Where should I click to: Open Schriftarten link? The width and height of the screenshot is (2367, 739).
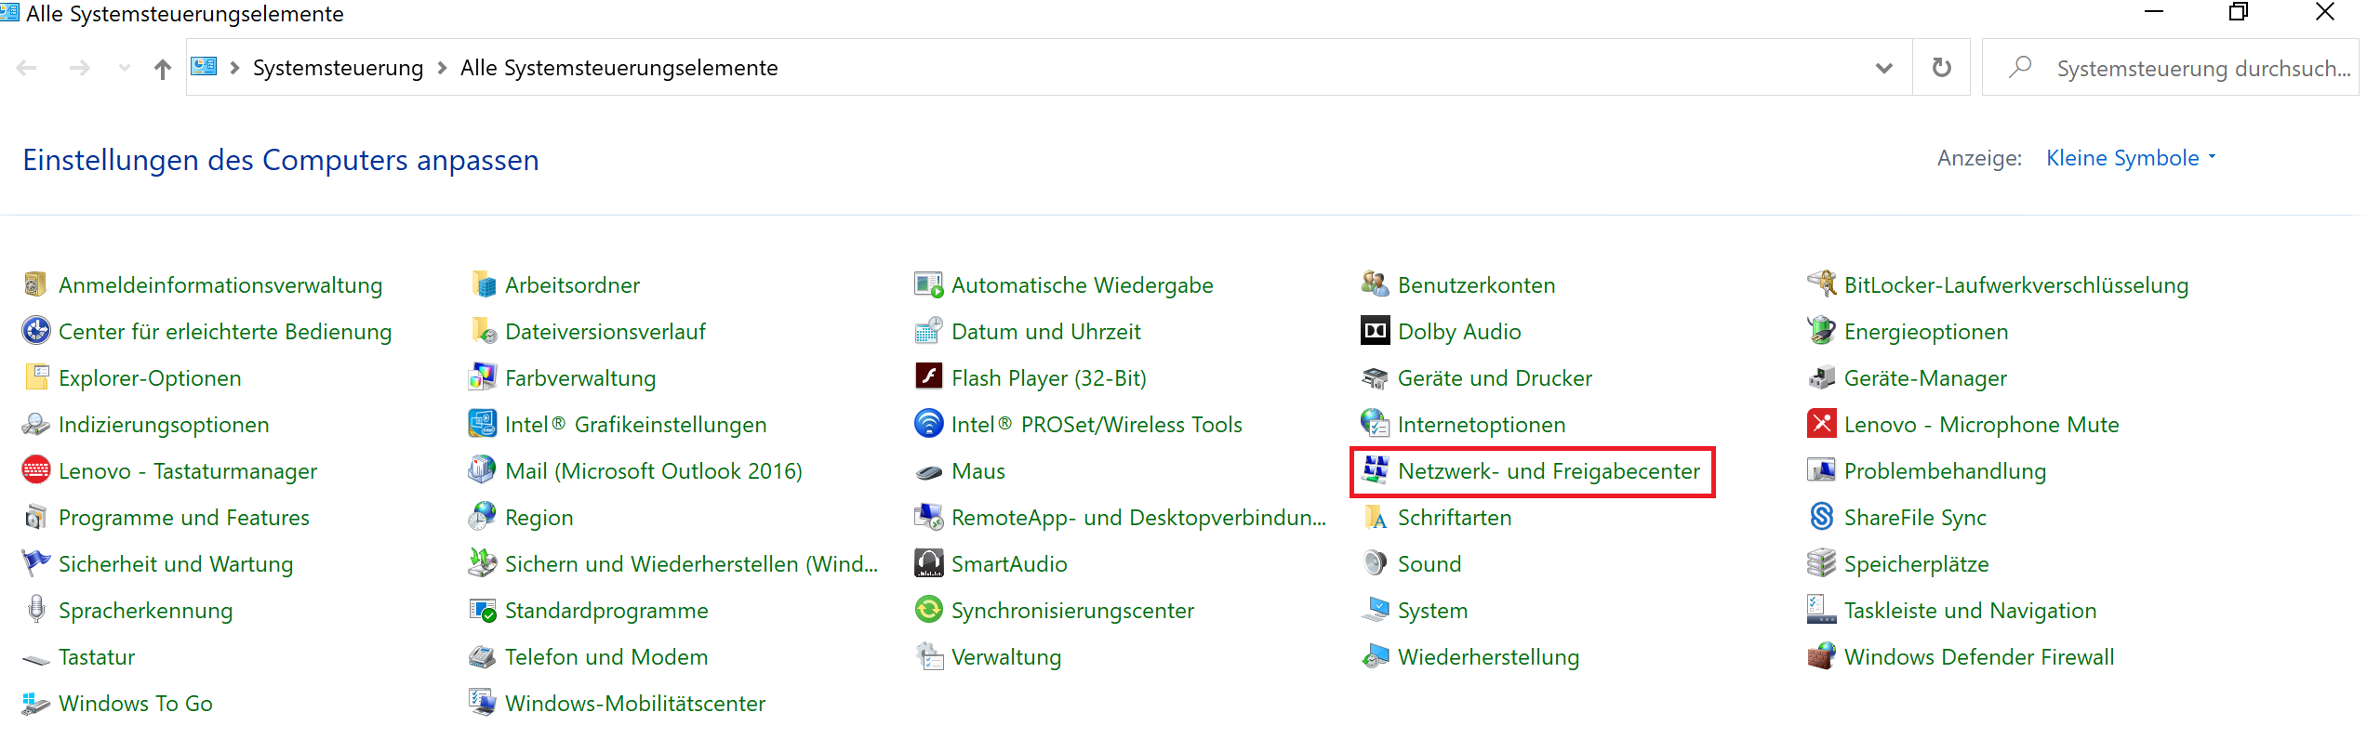[x=1455, y=518]
